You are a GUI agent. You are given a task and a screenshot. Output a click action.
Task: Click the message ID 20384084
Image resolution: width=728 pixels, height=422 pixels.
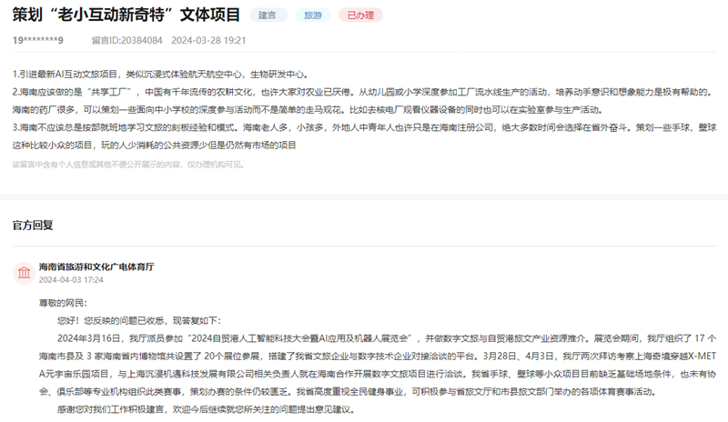126,41
